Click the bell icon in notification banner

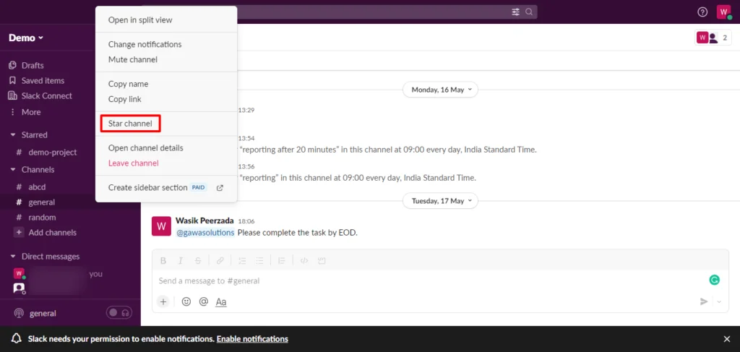[x=17, y=339]
